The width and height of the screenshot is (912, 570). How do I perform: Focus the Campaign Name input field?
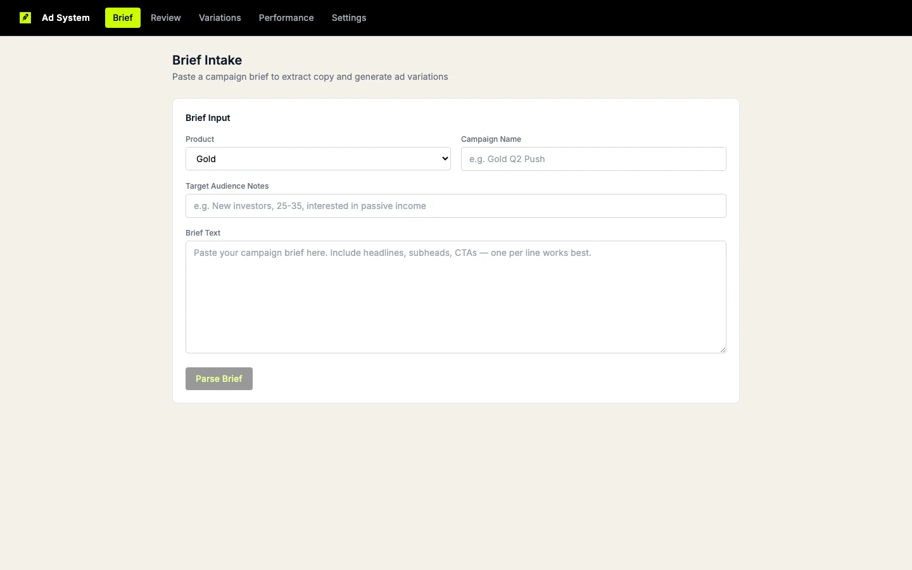pyautogui.click(x=593, y=159)
